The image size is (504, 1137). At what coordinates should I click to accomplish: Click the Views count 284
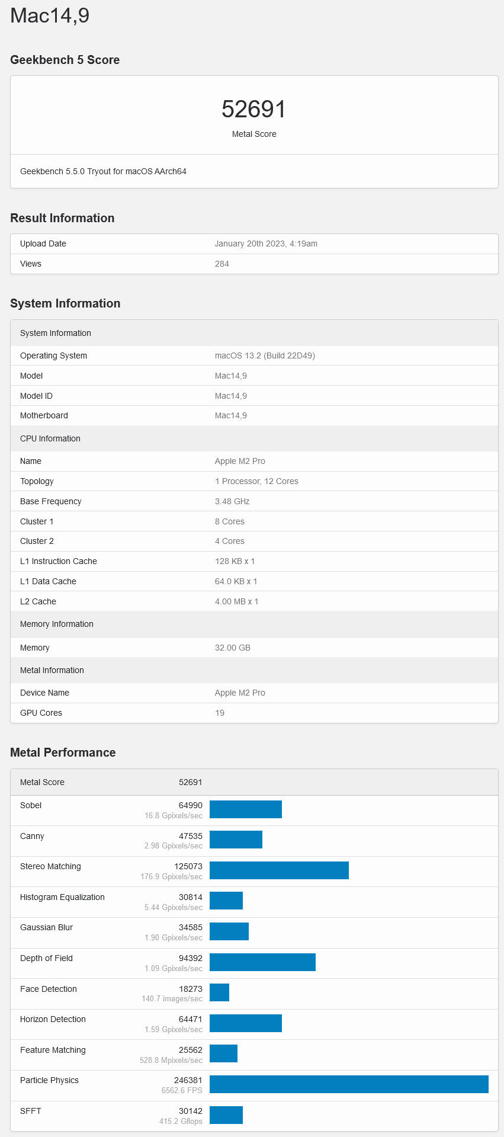(x=221, y=264)
